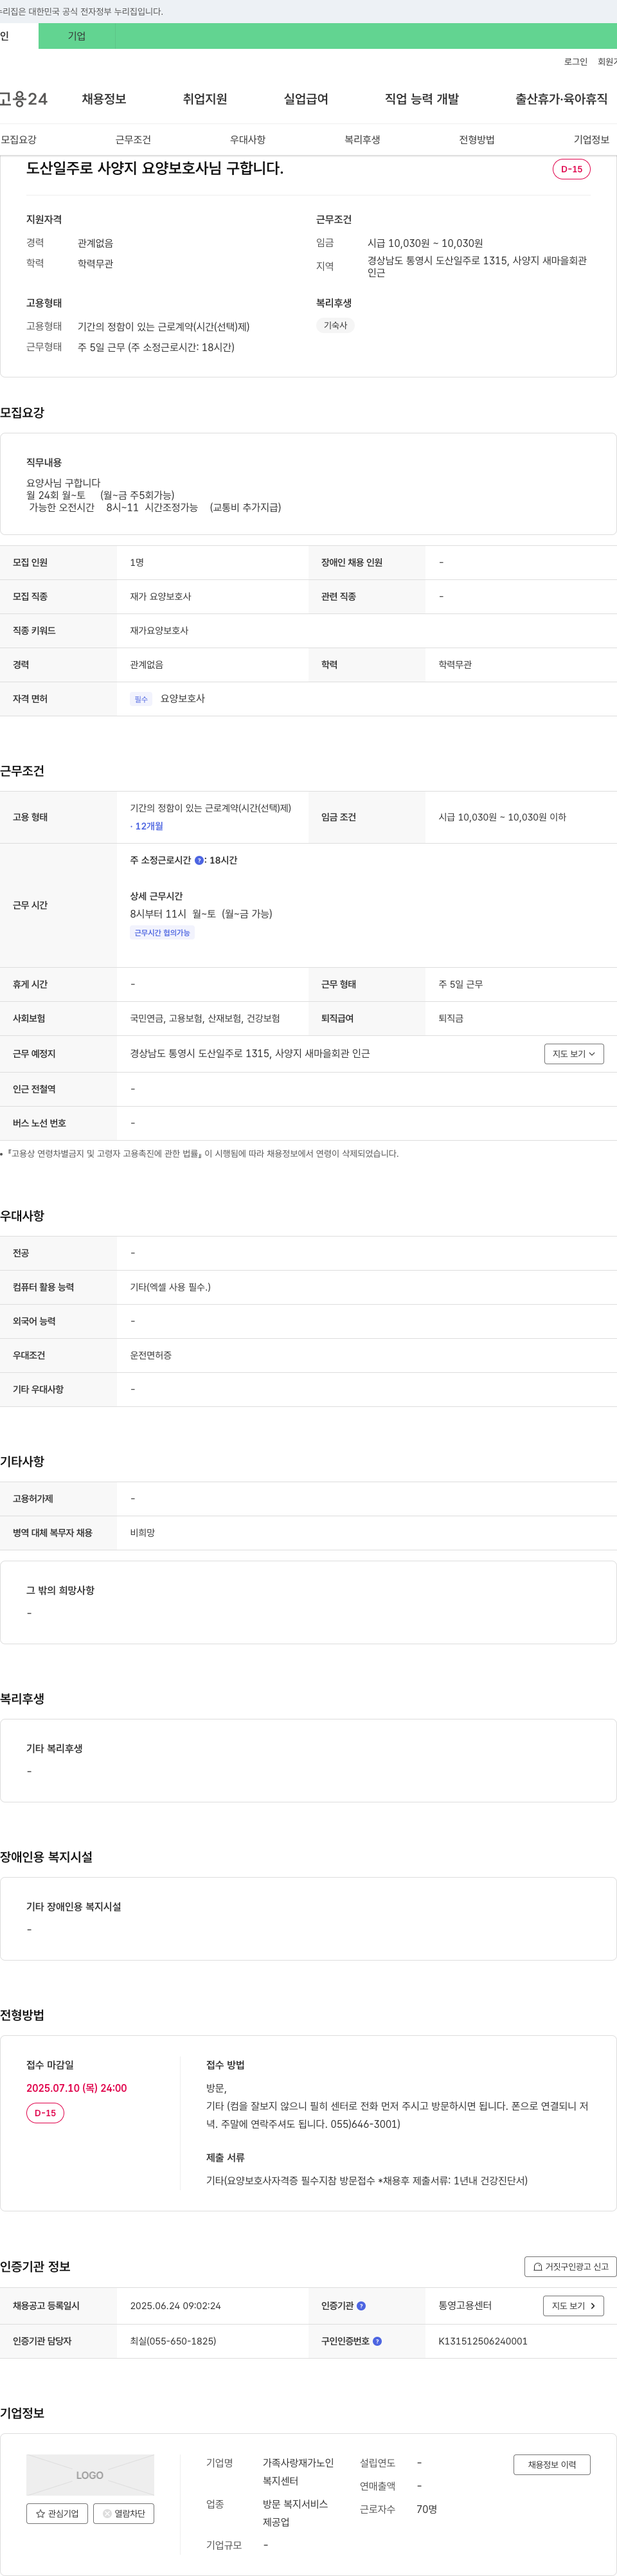This screenshot has height=2576, width=617.
Task: Click company name 가족사랑재가노인 복지센터
Action: pos(298,2472)
